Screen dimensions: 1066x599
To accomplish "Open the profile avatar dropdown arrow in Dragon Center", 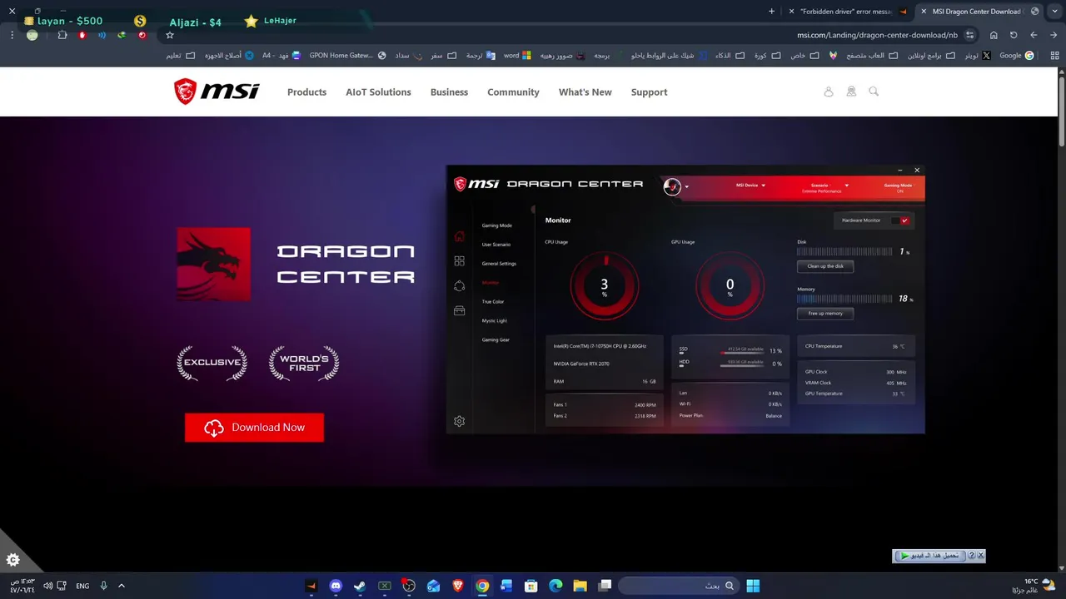I will point(687,187).
